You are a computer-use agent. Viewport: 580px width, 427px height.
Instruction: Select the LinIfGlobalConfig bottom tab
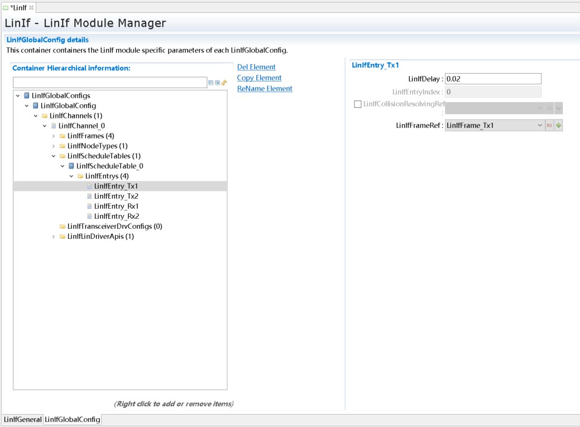click(73, 419)
